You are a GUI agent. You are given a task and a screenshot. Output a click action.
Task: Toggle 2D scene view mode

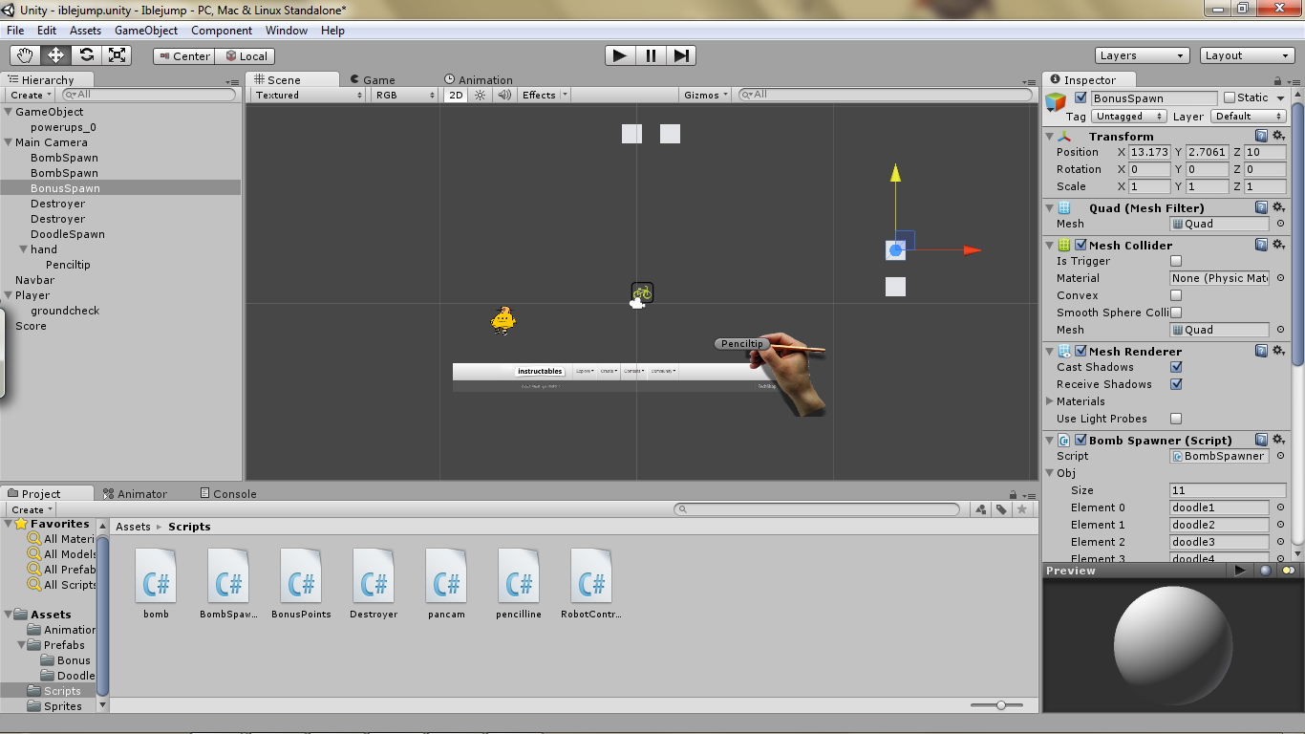point(456,95)
